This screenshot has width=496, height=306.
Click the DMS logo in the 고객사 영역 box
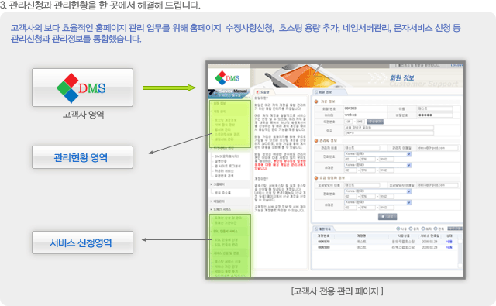tap(81, 88)
